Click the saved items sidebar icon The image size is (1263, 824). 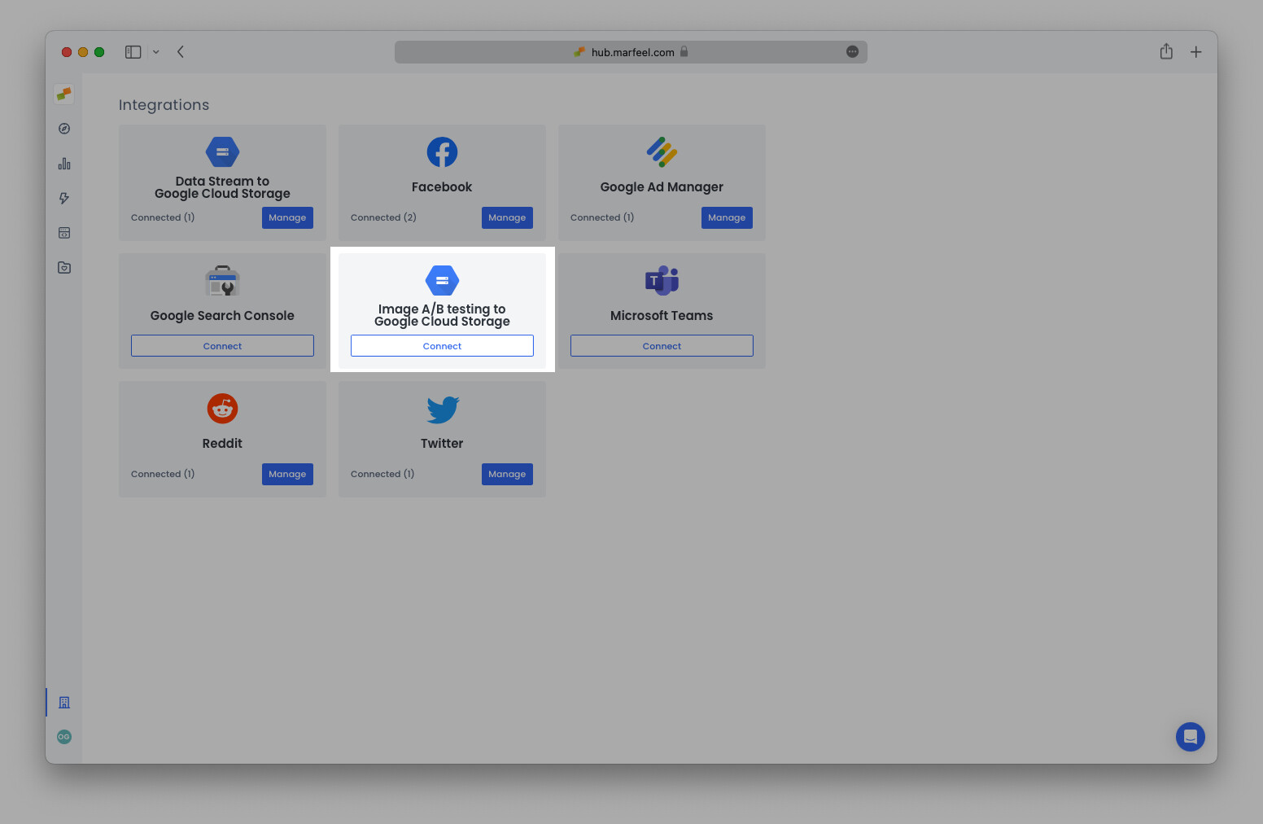(63, 267)
